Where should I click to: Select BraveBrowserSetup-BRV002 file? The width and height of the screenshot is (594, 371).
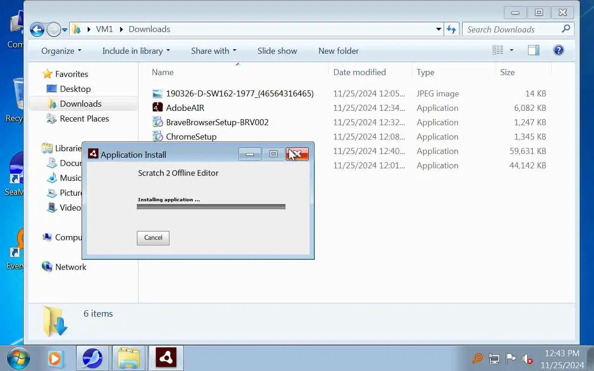(x=217, y=122)
